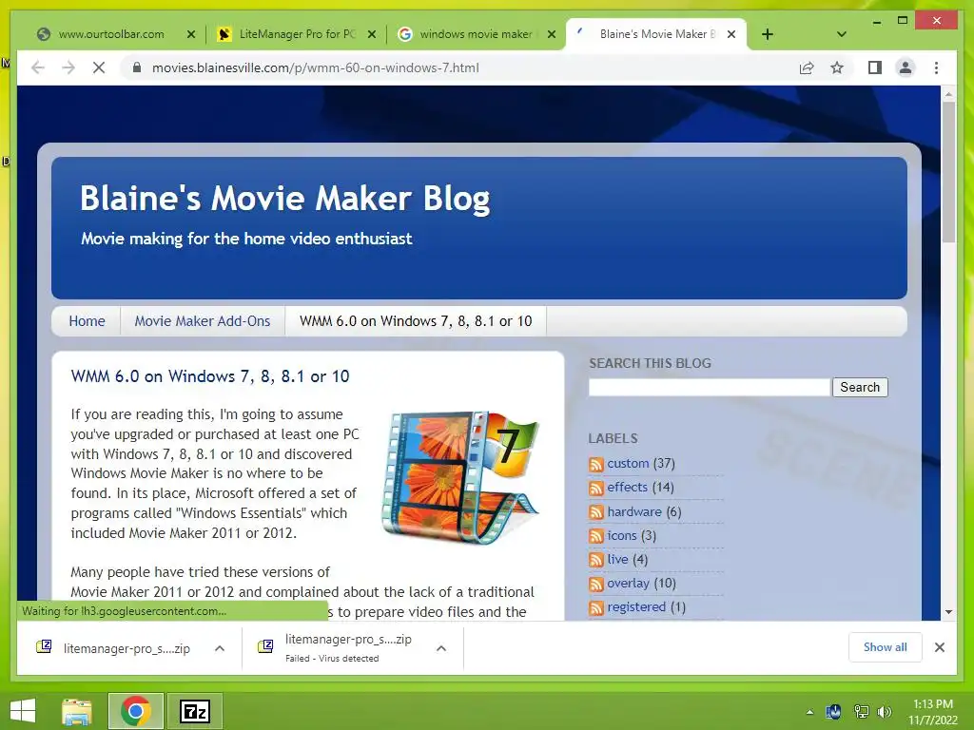The image size is (974, 730).
Task: Stop loading the page
Action: coord(99,67)
